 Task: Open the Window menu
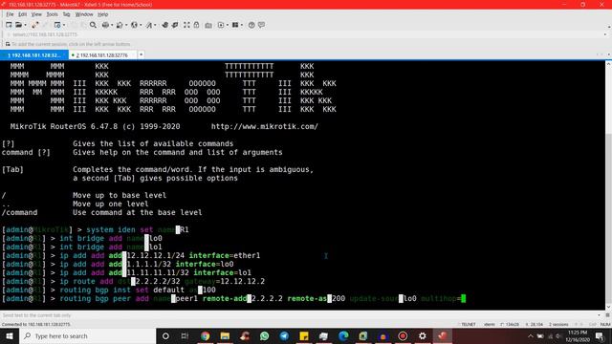[x=84, y=14]
